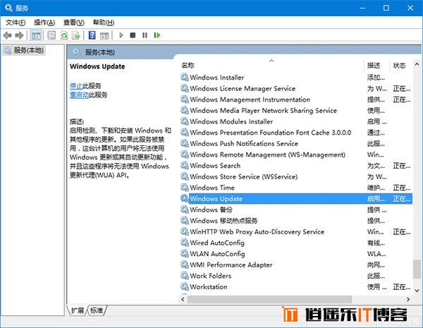This screenshot has height=328, width=423.
Task: Click the gear icon for Wired AutoConfig
Action: 185,243
